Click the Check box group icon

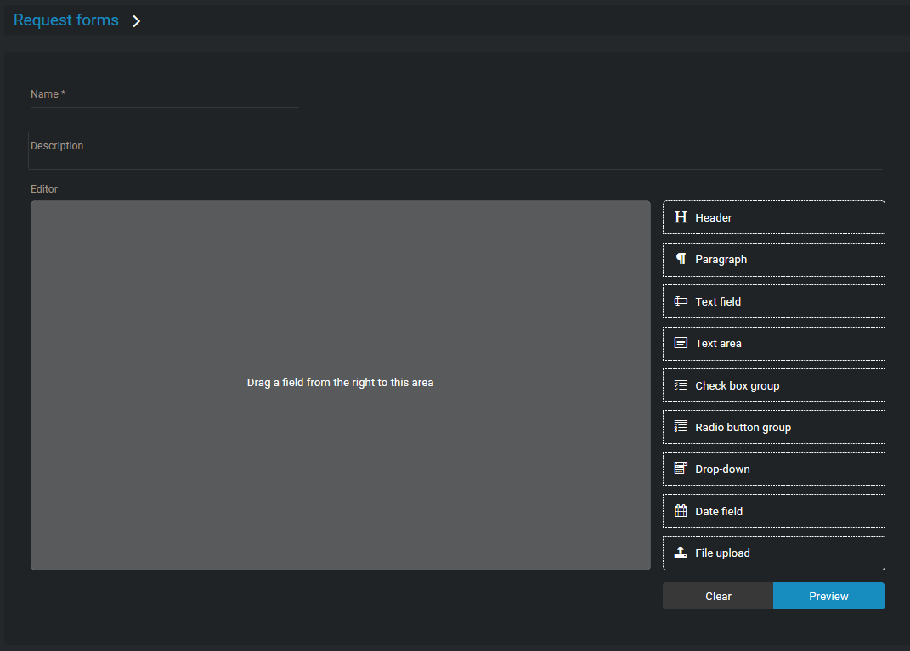[681, 385]
